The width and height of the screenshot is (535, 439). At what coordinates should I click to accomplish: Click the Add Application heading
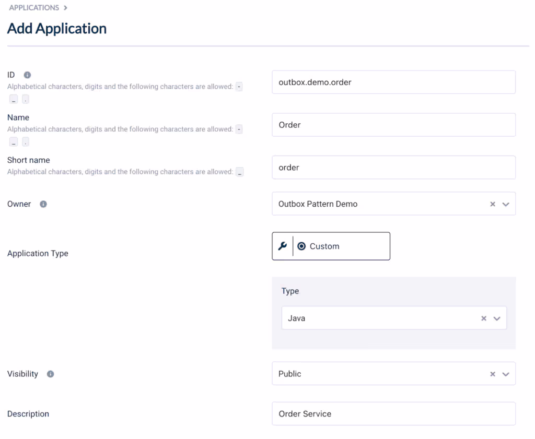pos(57,28)
